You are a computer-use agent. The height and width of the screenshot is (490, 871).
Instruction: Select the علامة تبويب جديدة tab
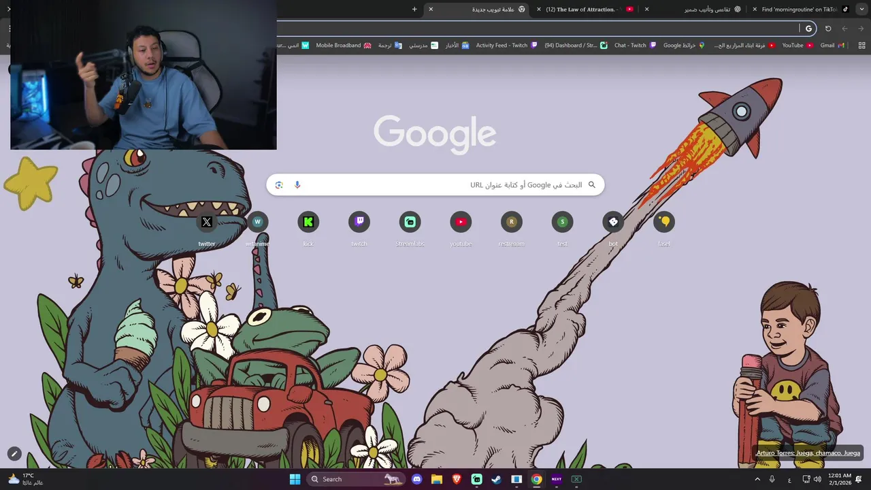pos(478,10)
